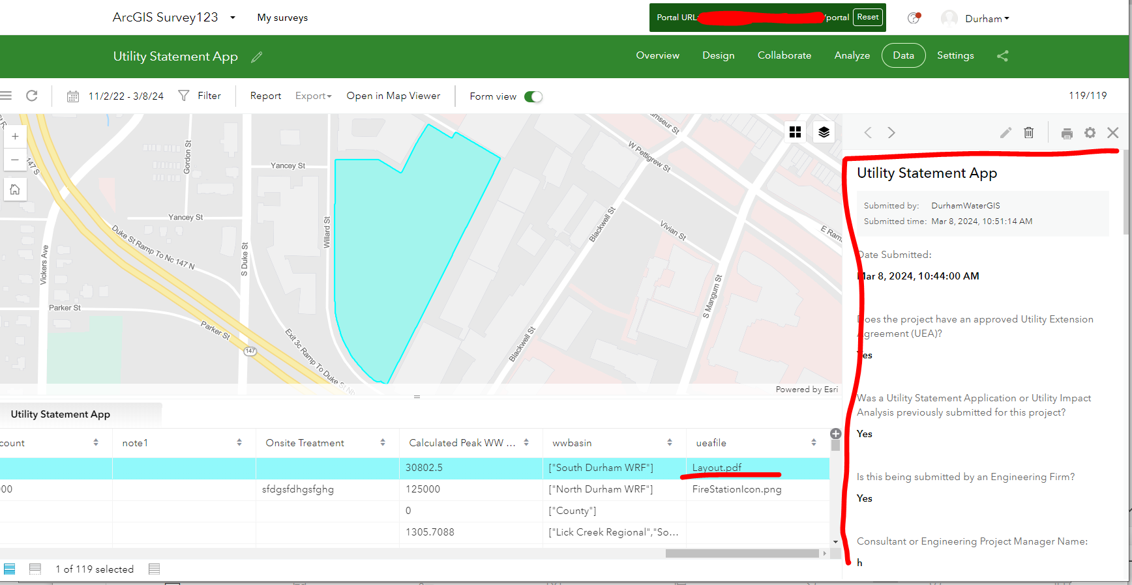Open form panel gear settings
Screen dimensions: 1132x585
(1090, 133)
